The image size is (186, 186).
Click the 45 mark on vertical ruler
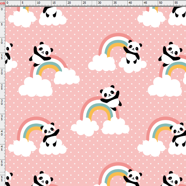pos(2,148)
